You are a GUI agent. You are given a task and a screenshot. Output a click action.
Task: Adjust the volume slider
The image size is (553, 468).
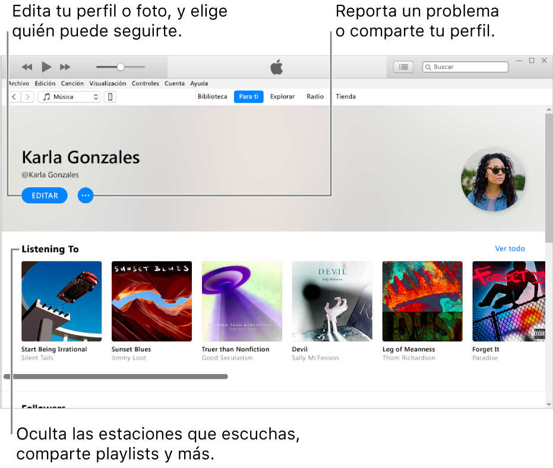click(x=119, y=67)
